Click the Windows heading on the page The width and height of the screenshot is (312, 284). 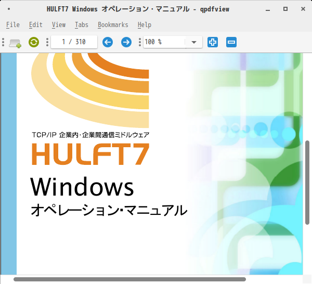click(x=82, y=187)
